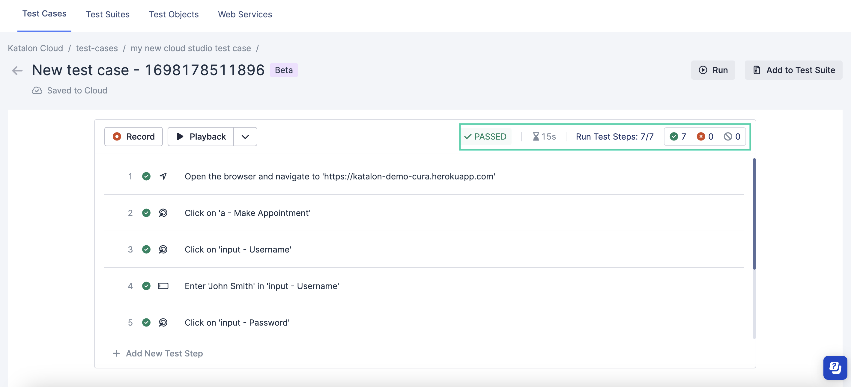Click Add to Test Suite button

coord(793,69)
